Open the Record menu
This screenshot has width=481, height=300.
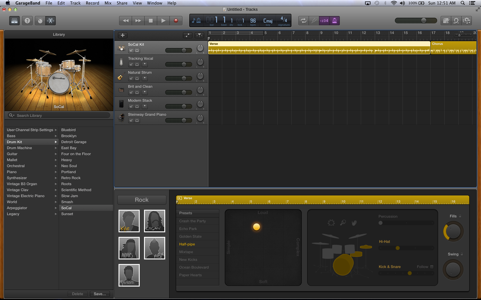(92, 3)
